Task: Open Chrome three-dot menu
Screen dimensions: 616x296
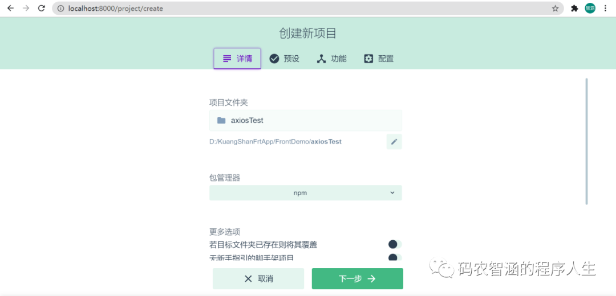Action: tap(605, 8)
